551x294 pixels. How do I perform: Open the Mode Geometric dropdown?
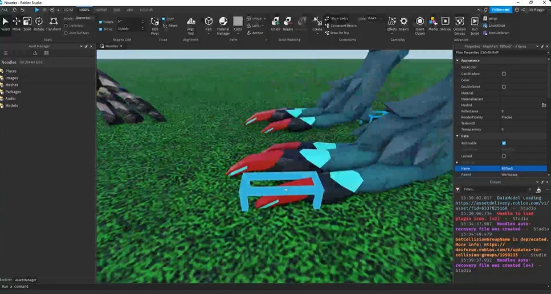[85, 18]
